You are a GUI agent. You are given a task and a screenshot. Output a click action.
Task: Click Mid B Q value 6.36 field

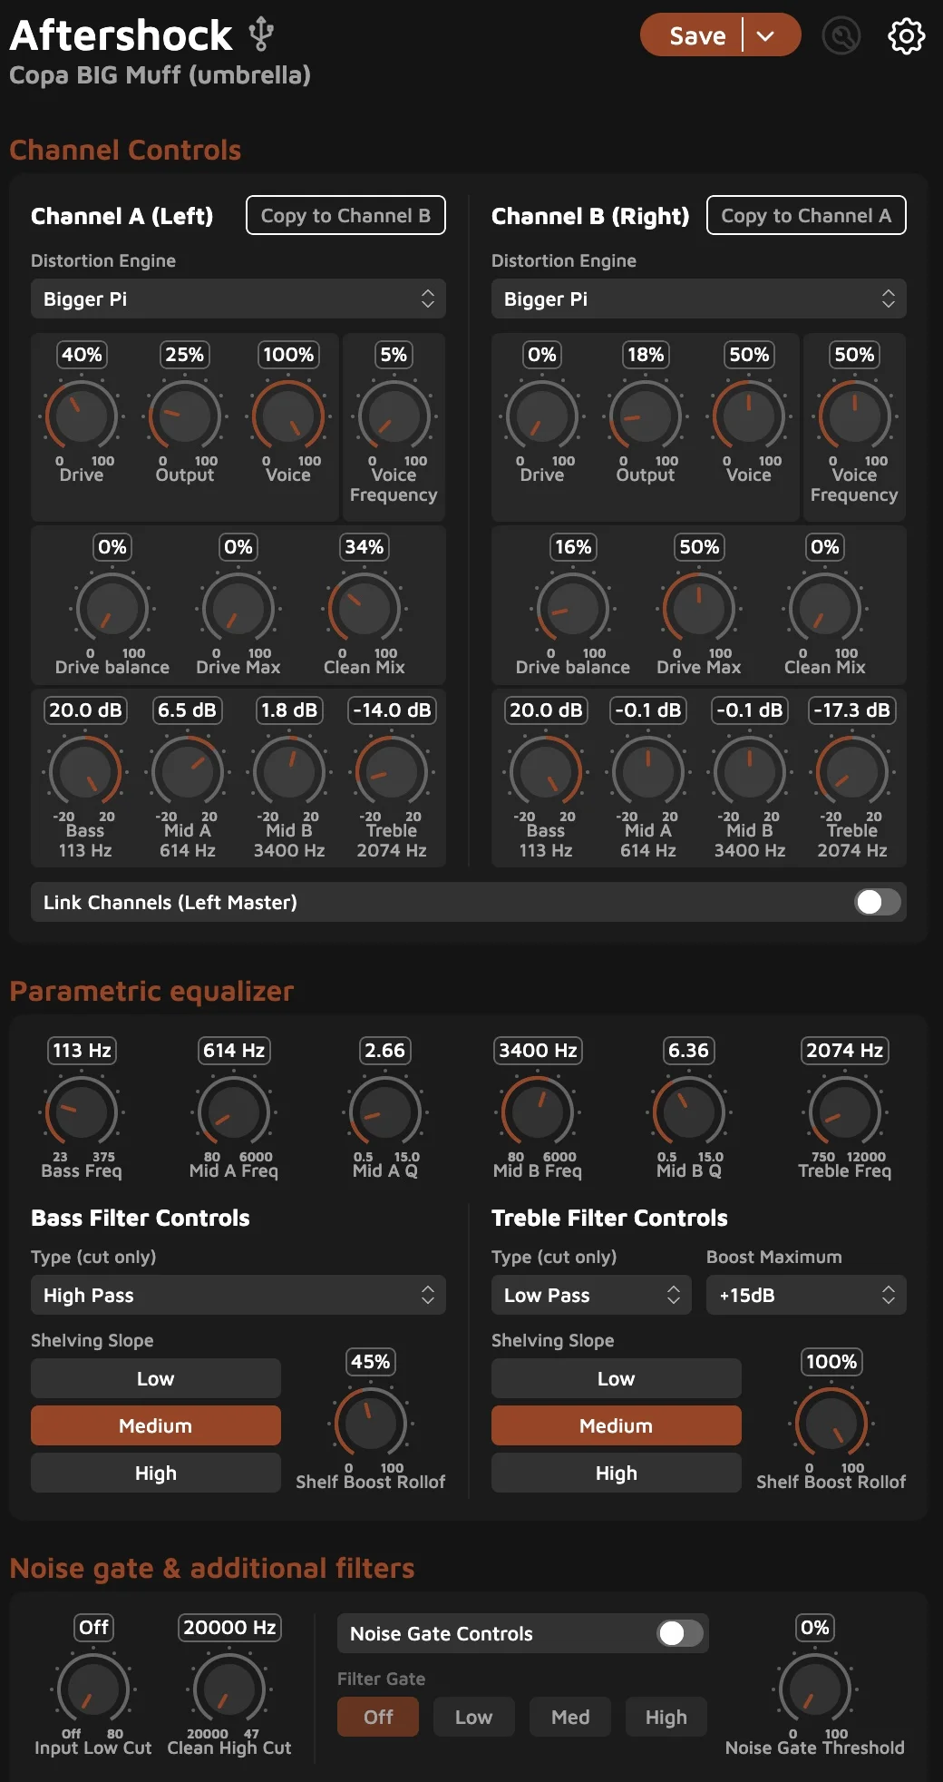tap(688, 1051)
